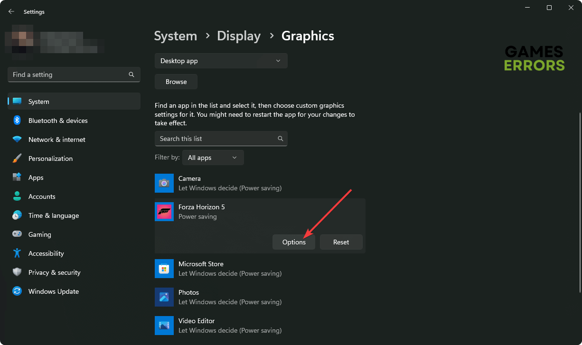Click the back arrow in title bar

[x=11, y=11]
